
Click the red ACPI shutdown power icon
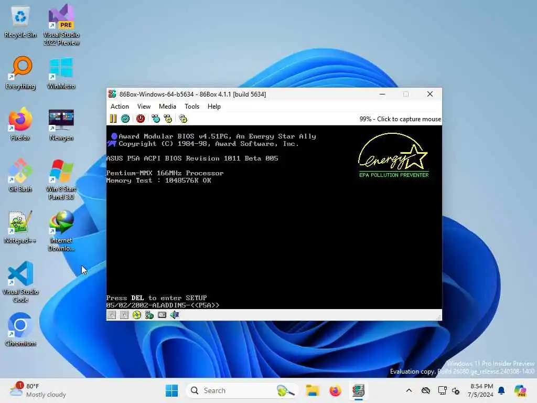[141, 119]
